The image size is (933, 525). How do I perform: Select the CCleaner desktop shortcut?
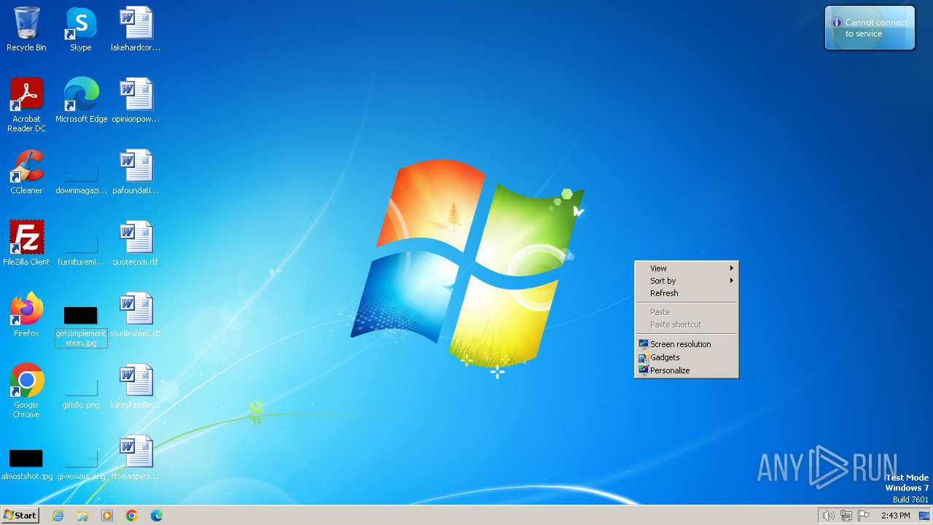click(x=26, y=172)
